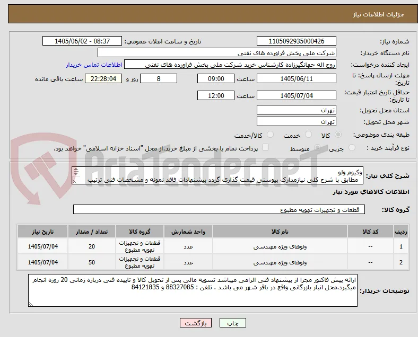Click the تاریخ نیاز column header
The height and width of the screenshot is (337, 418).
coord(42,232)
